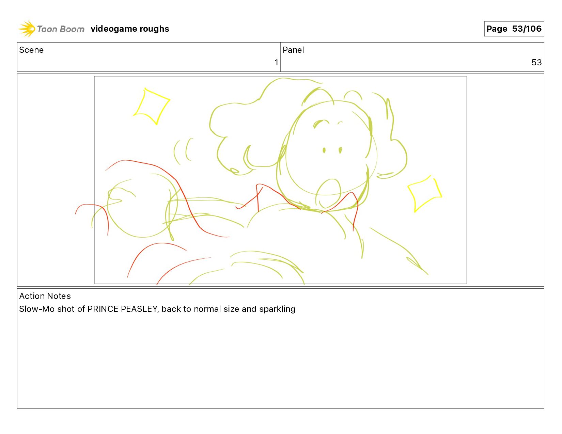Click the 'Panel' label
The height and width of the screenshot is (434, 562).
293,50
